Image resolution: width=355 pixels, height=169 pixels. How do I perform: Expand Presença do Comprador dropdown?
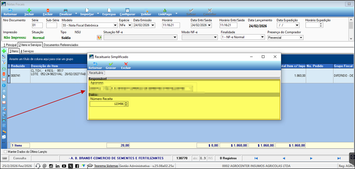pyautogui.click(x=301, y=38)
